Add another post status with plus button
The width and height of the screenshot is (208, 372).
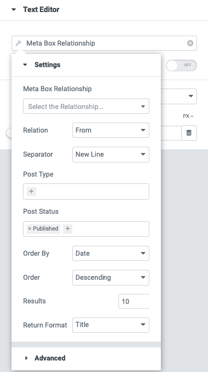click(x=68, y=229)
